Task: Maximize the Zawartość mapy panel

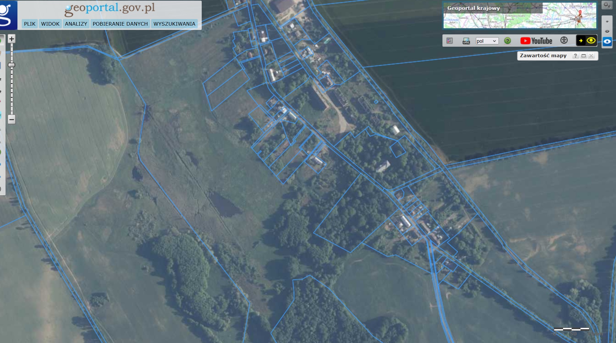Action: point(583,56)
